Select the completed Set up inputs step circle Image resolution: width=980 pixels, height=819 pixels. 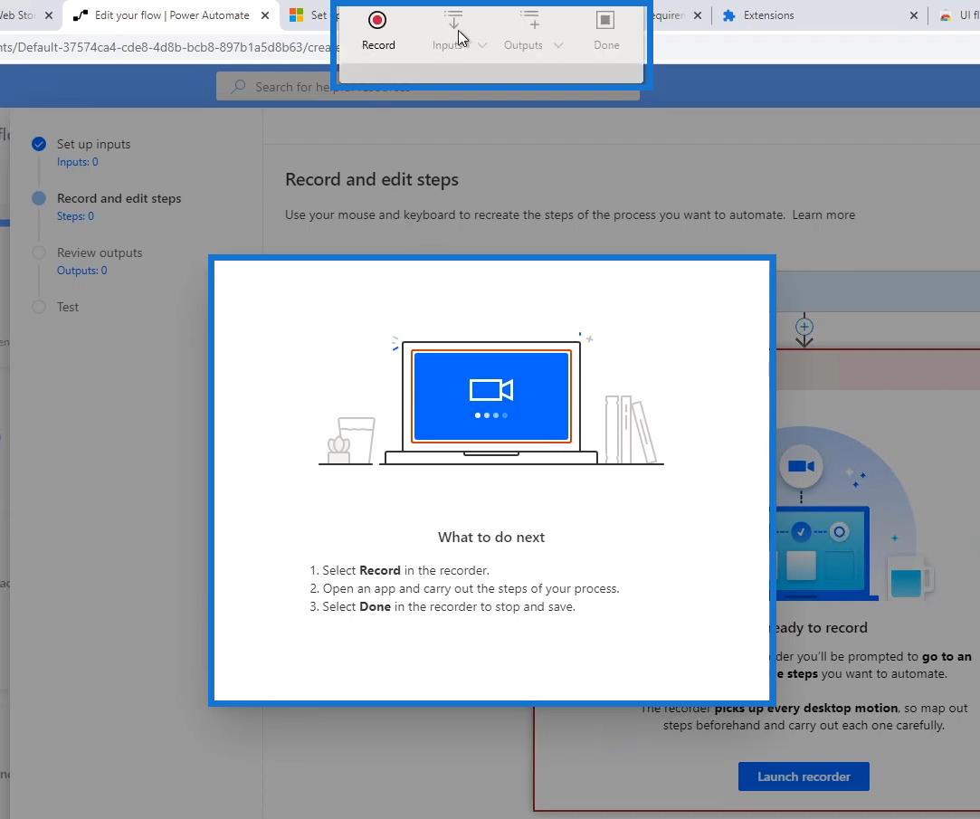39,144
